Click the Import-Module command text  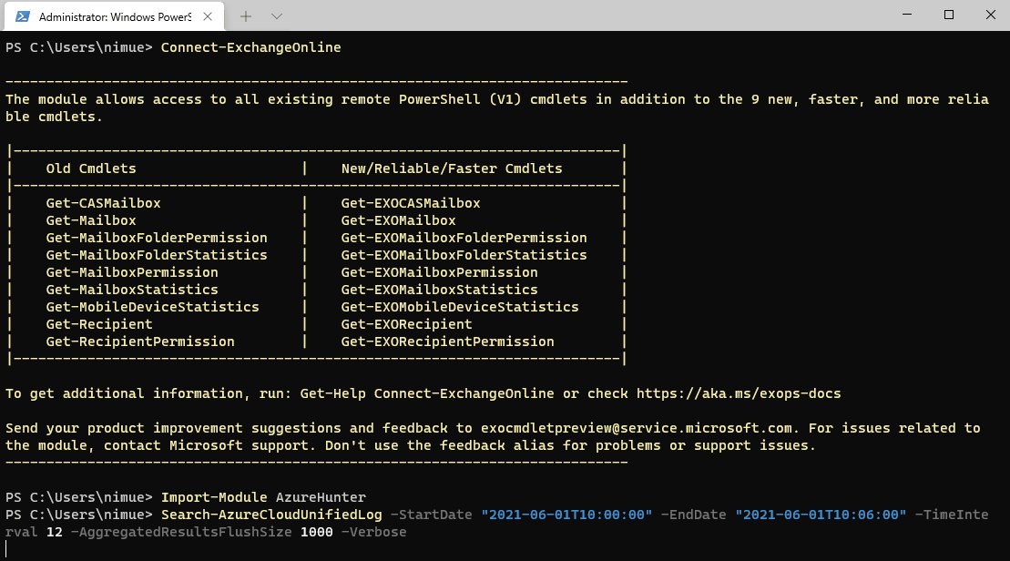[x=214, y=497]
